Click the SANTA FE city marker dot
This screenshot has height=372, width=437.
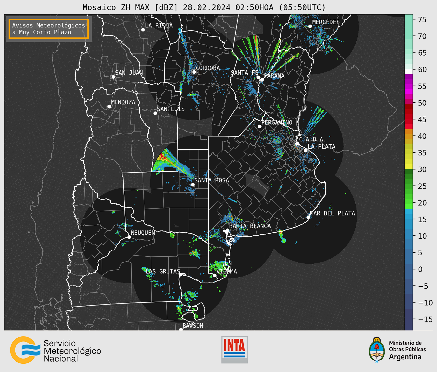pos(259,77)
